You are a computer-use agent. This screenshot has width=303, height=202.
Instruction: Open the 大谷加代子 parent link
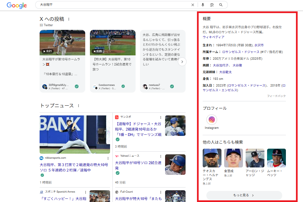pos(221,65)
